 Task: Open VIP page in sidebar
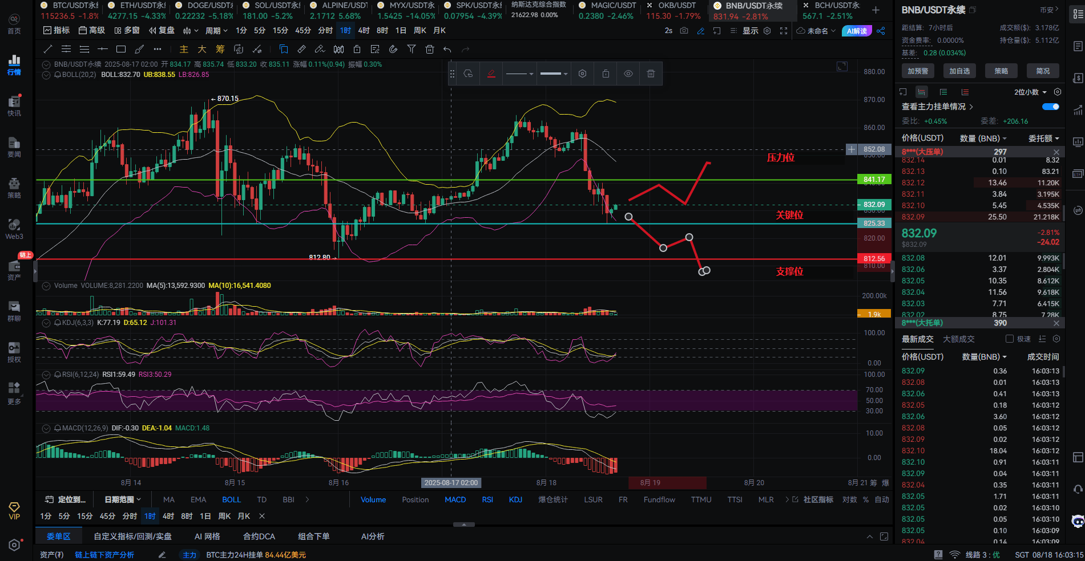click(14, 511)
